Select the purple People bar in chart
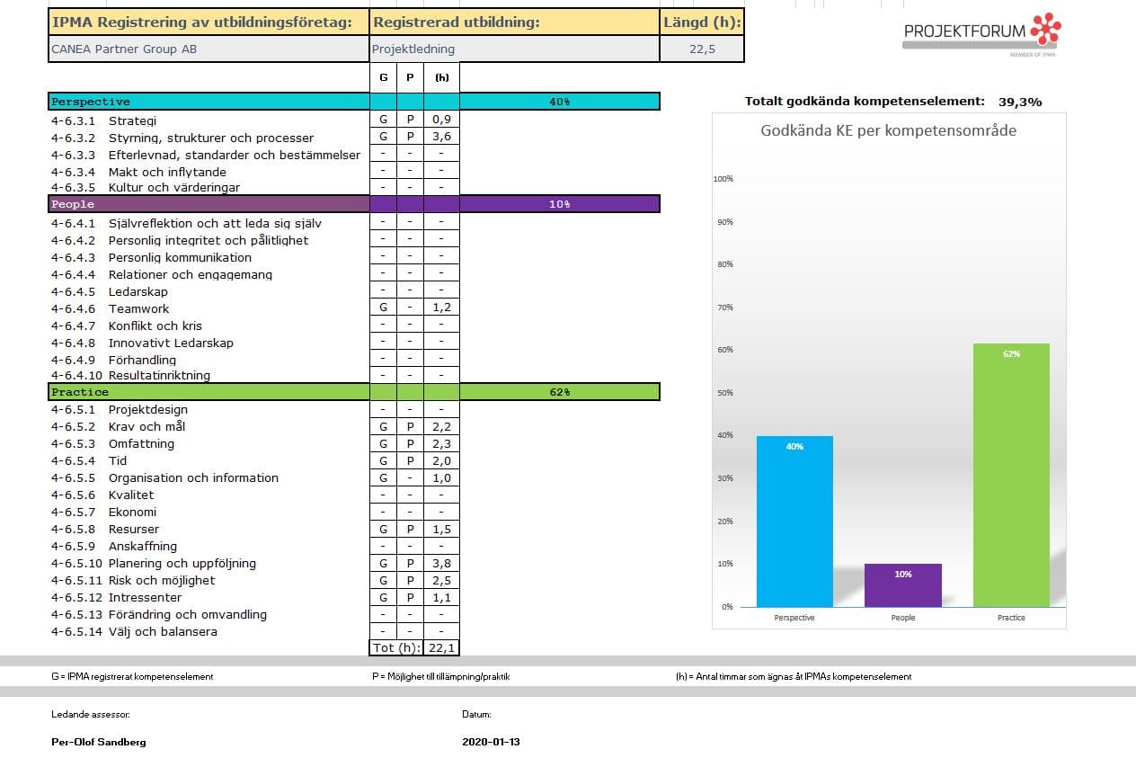 tap(903, 585)
